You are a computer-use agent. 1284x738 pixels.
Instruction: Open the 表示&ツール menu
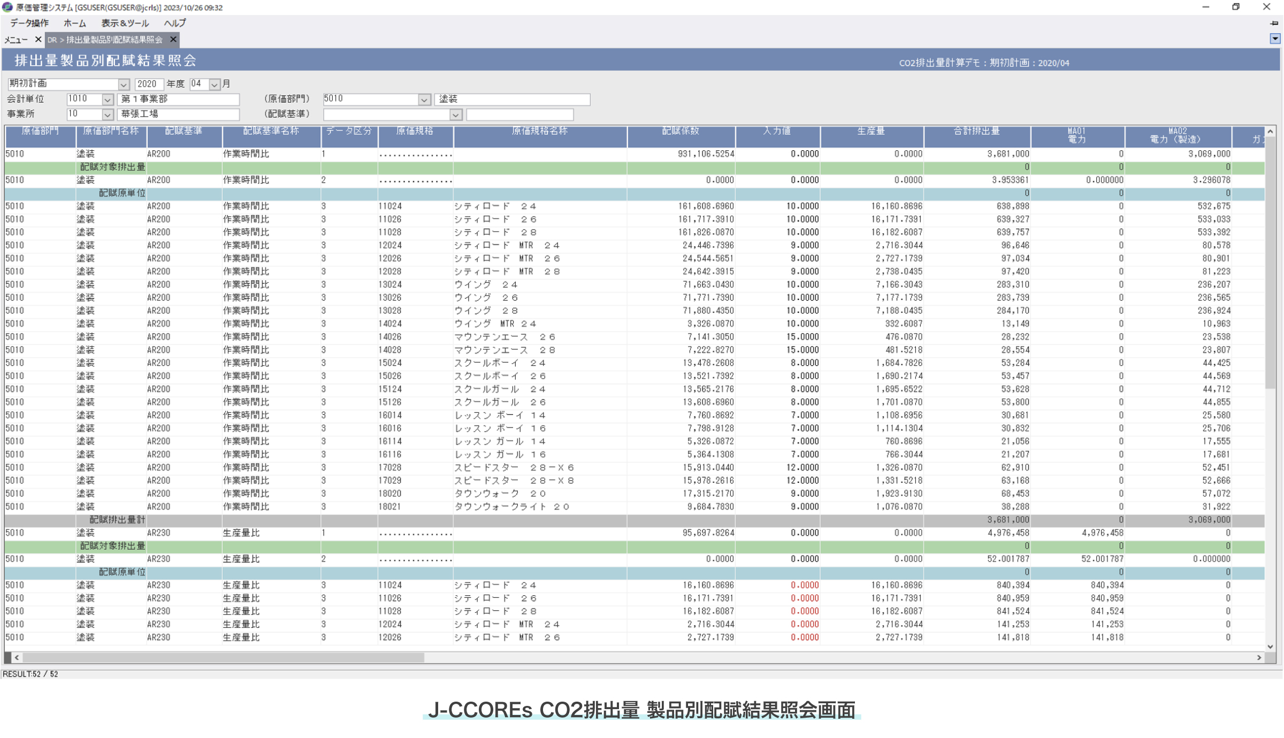point(125,23)
